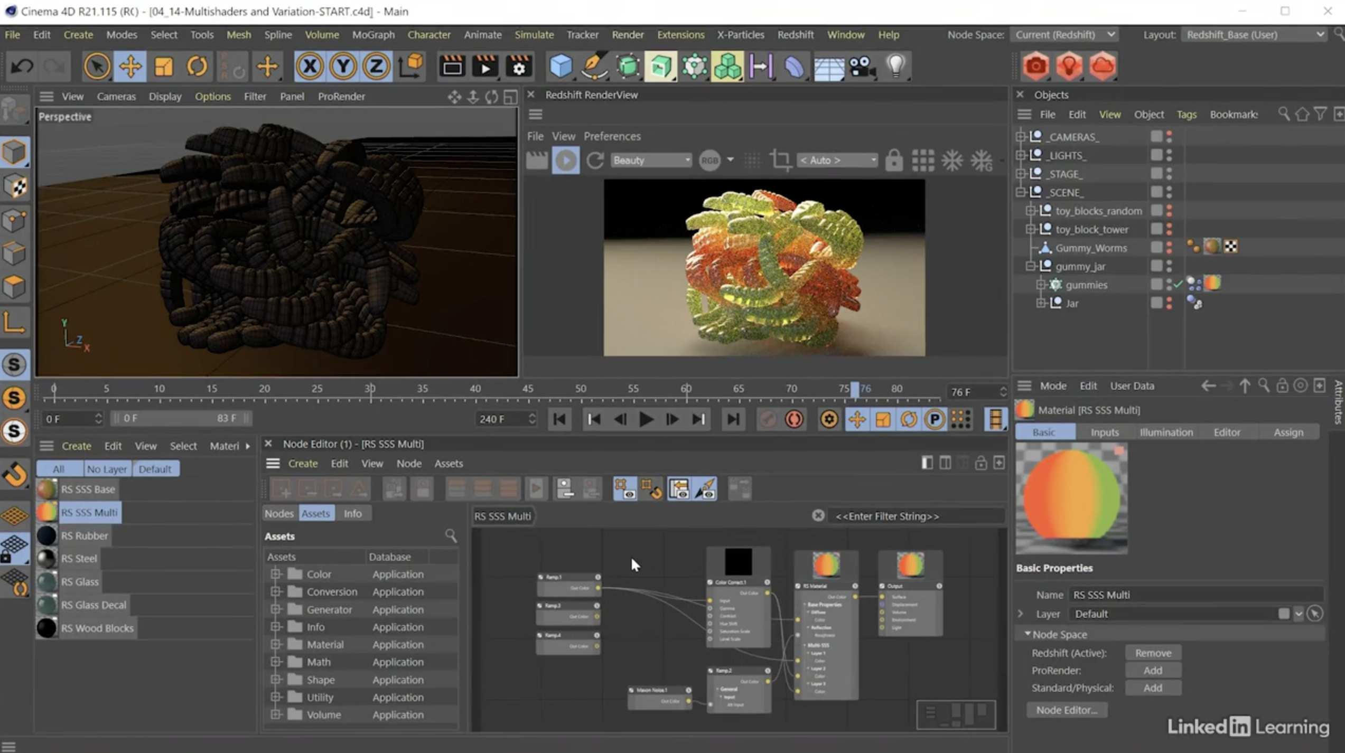The image size is (1345, 753).
Task: Expand the _LIGHTS_ object group
Action: click(x=1021, y=155)
